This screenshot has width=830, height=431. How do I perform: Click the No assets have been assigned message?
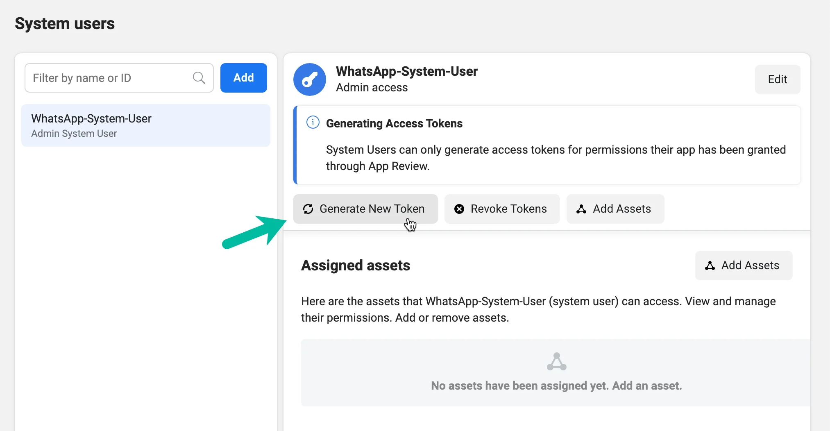point(556,386)
